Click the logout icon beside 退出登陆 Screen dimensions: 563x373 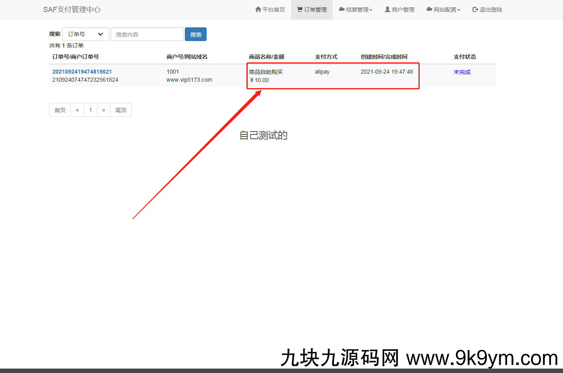pyautogui.click(x=475, y=9)
